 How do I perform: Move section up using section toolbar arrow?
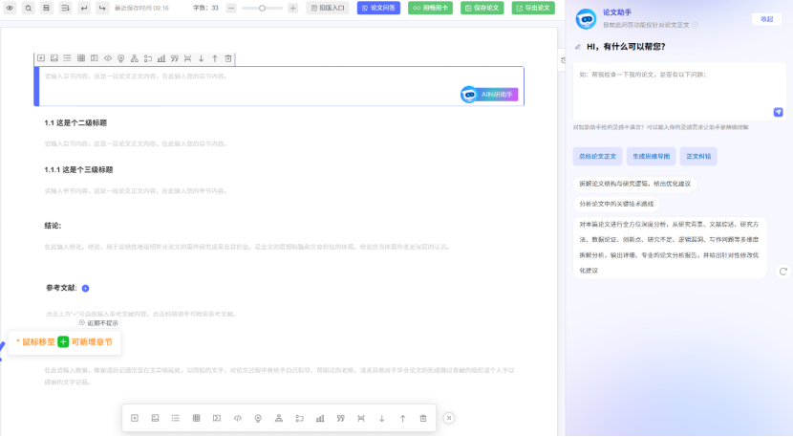(214, 58)
